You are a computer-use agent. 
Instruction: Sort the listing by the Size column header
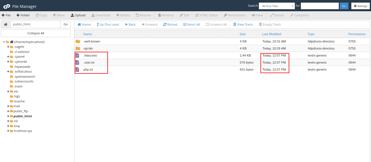tap(242, 34)
